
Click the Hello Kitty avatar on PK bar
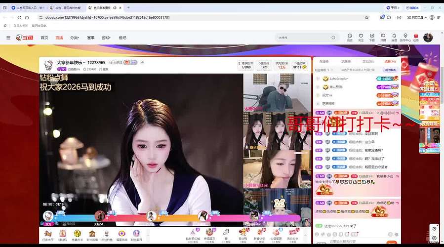(48, 216)
